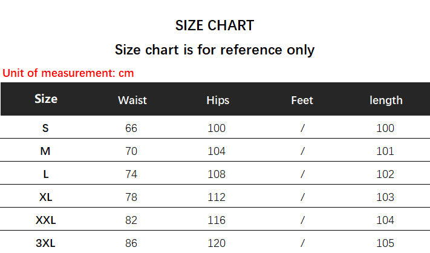The width and height of the screenshot is (430, 253).
Task: Click the SIZE CHART title
Action: click(x=215, y=25)
